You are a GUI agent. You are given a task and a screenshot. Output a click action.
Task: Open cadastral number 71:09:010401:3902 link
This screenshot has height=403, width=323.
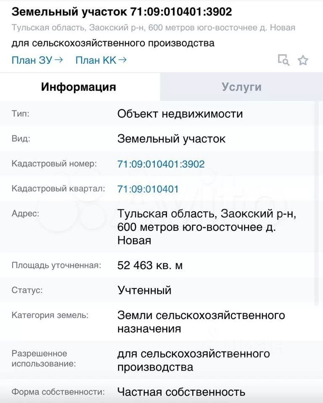coord(161,164)
